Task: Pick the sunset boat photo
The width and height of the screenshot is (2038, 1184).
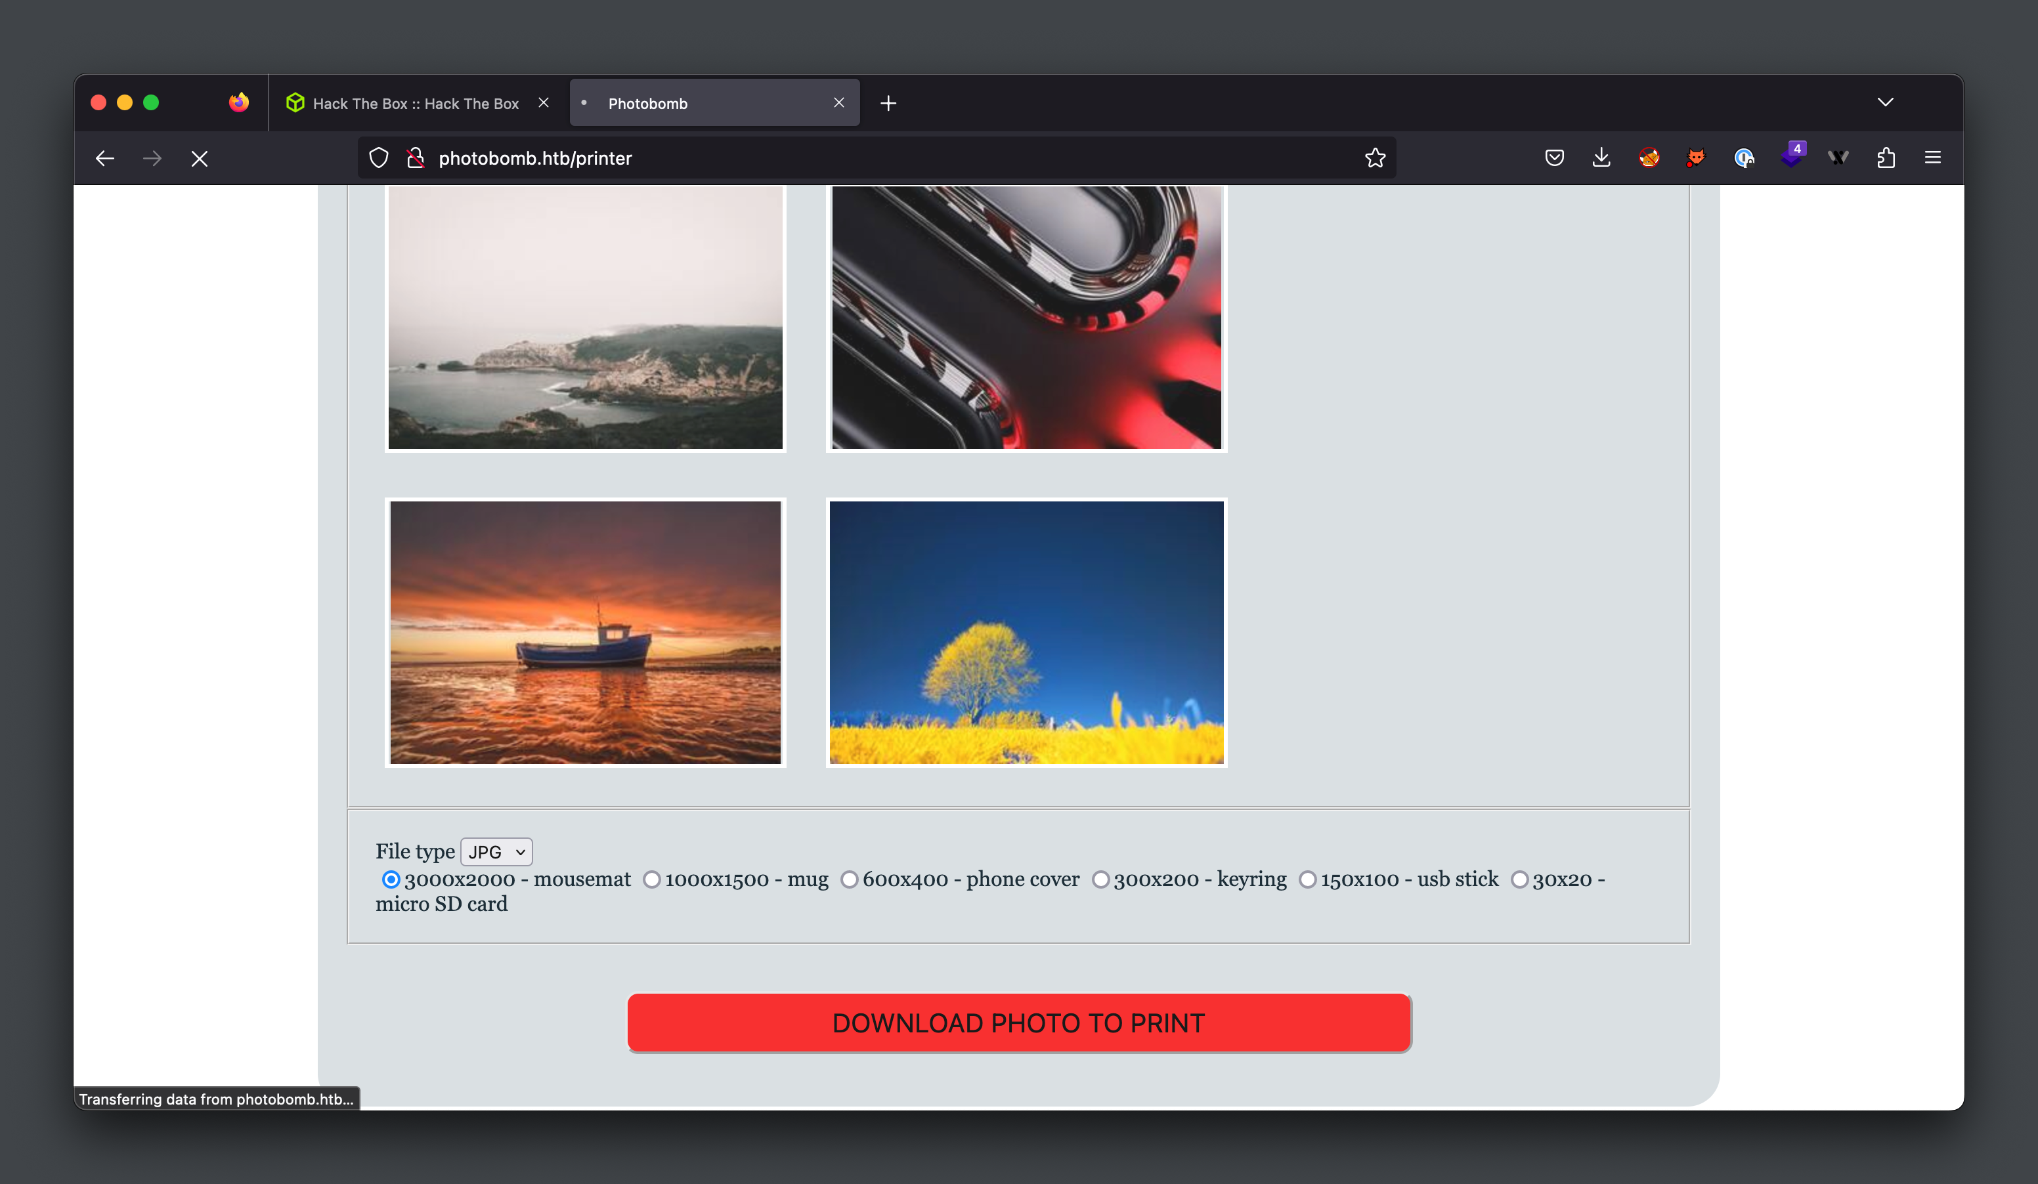Action: 586,632
